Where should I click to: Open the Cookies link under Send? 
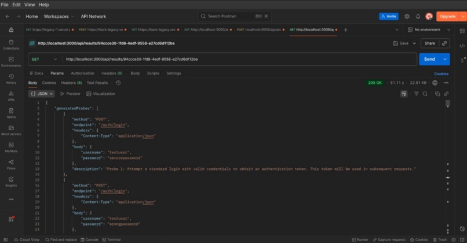[x=441, y=73]
